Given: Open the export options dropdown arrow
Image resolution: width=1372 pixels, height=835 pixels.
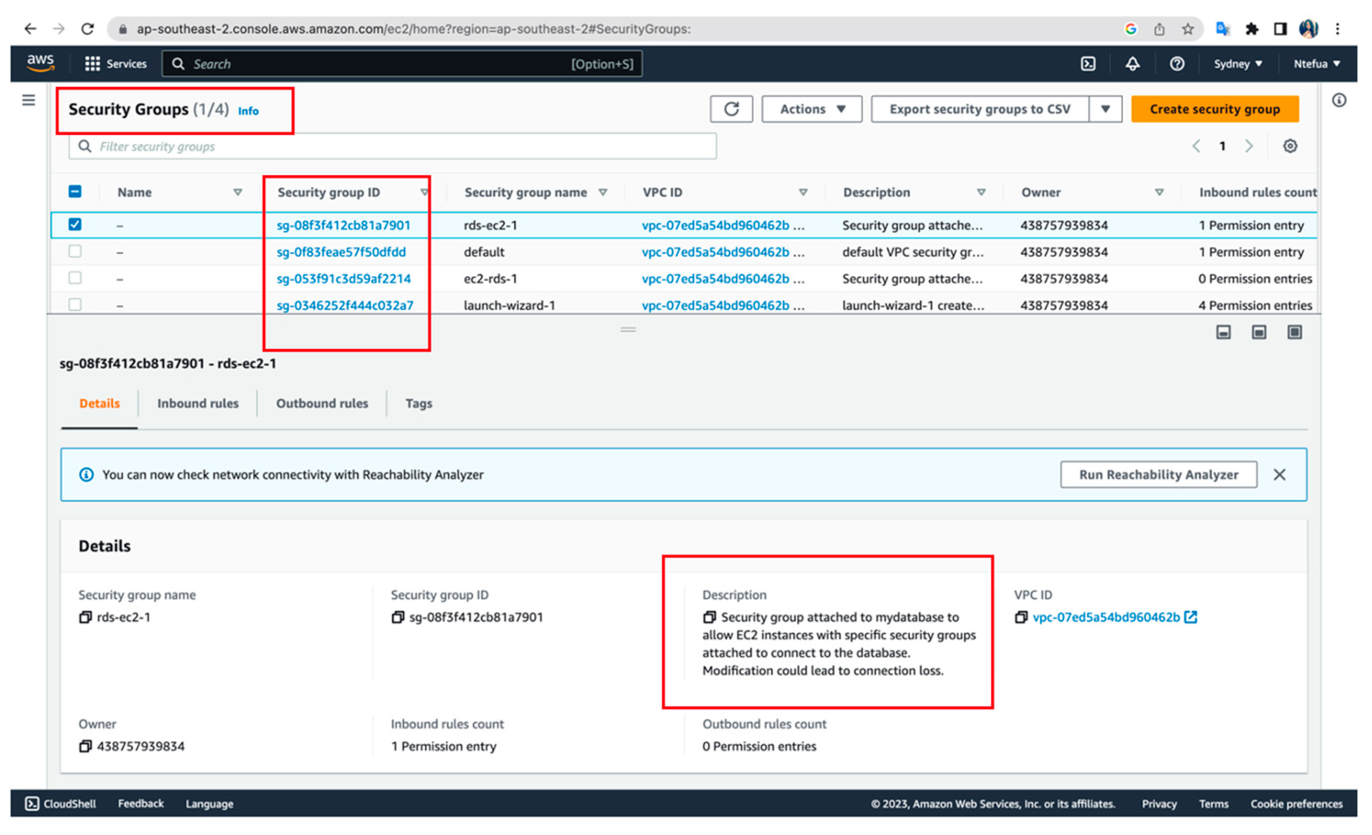Looking at the screenshot, I should pos(1105,109).
